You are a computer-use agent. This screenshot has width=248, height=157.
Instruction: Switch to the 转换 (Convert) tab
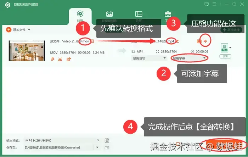tap(80, 16)
